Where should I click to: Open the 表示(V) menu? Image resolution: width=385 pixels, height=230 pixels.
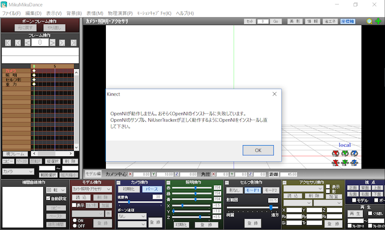point(54,13)
